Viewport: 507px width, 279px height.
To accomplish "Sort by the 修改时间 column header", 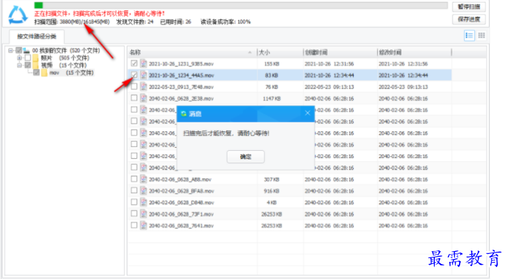I will (x=415, y=53).
